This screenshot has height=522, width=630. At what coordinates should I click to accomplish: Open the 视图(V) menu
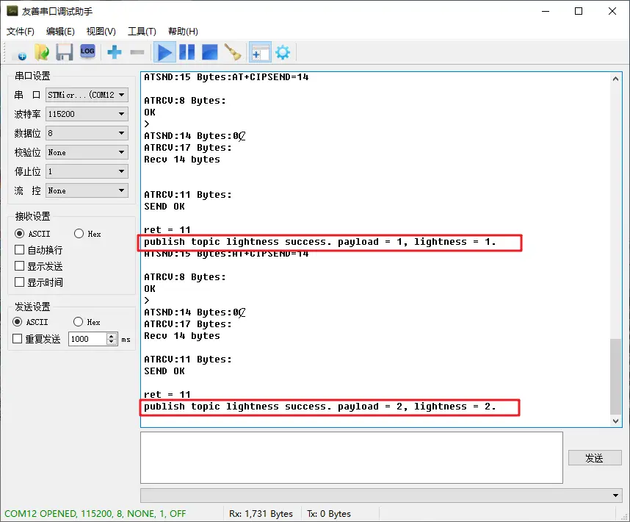pyautogui.click(x=101, y=32)
